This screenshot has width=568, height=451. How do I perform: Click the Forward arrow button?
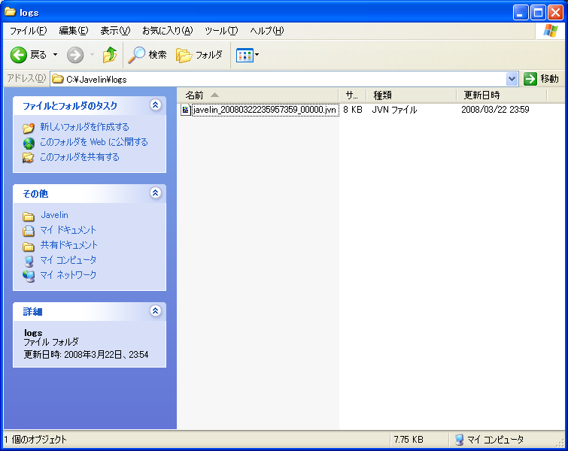coord(75,55)
